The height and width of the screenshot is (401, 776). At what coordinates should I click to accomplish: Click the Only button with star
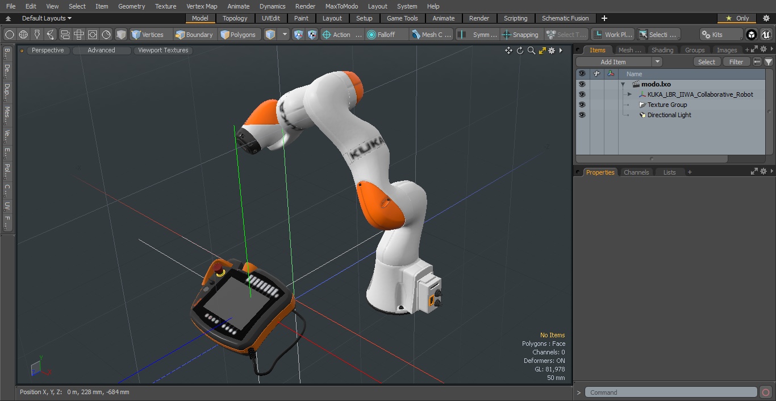[737, 18]
